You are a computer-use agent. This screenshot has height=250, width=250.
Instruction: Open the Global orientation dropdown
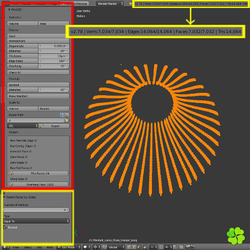pos(114,247)
